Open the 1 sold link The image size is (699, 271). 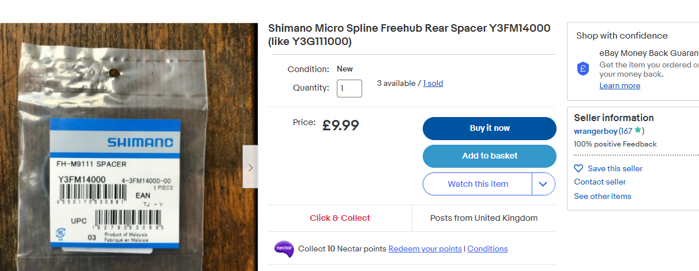(x=433, y=83)
